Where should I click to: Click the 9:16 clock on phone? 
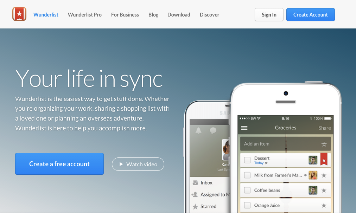point(285,118)
